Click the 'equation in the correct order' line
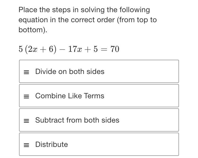The height and width of the screenshot is (158, 198). (87, 20)
